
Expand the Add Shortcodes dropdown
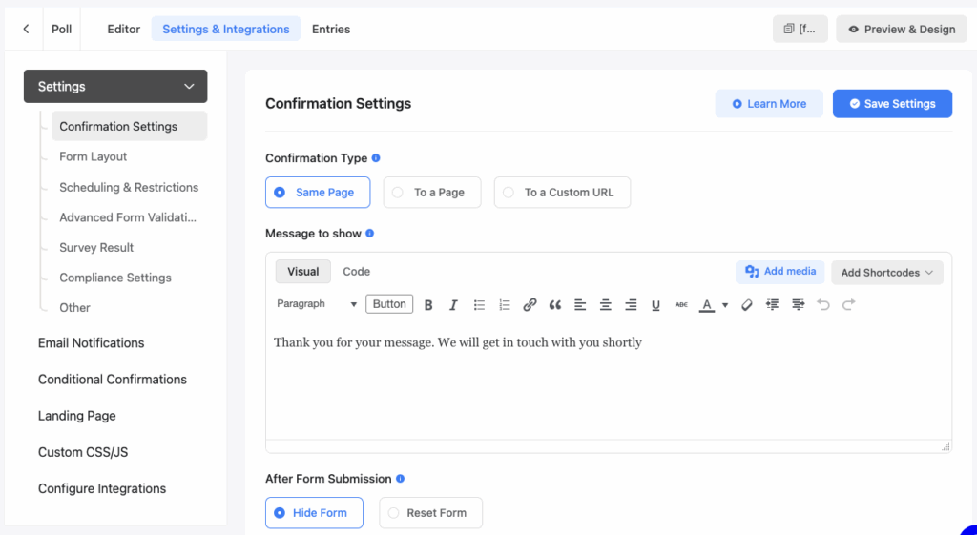click(x=886, y=273)
